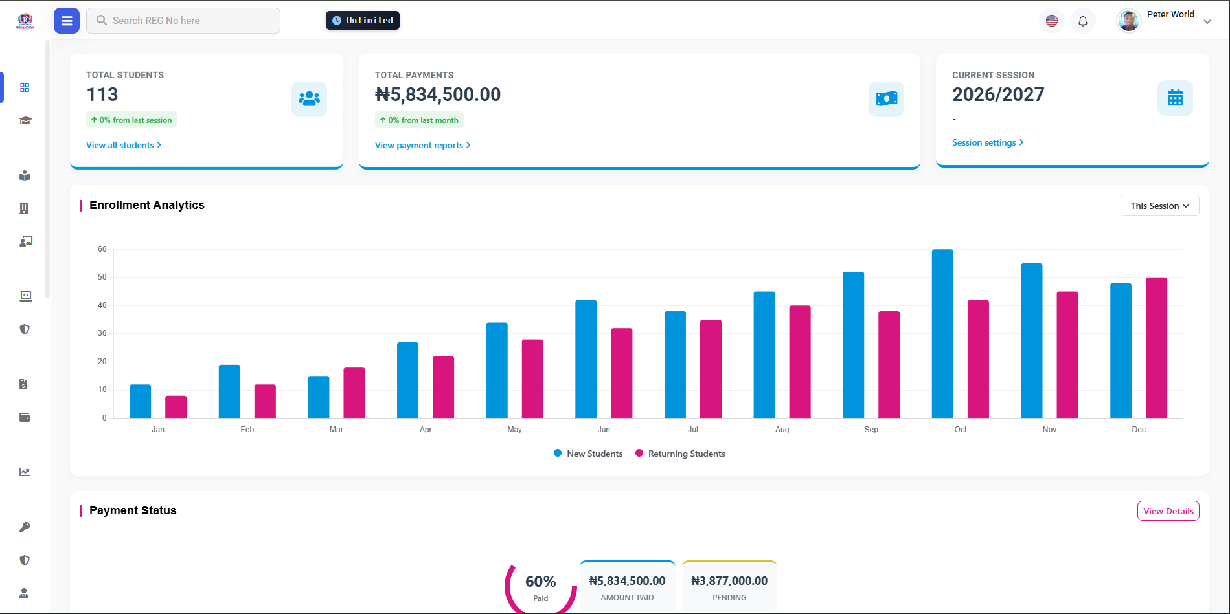
Task: Click the Enrollment Analytics heading
Action: click(x=147, y=205)
